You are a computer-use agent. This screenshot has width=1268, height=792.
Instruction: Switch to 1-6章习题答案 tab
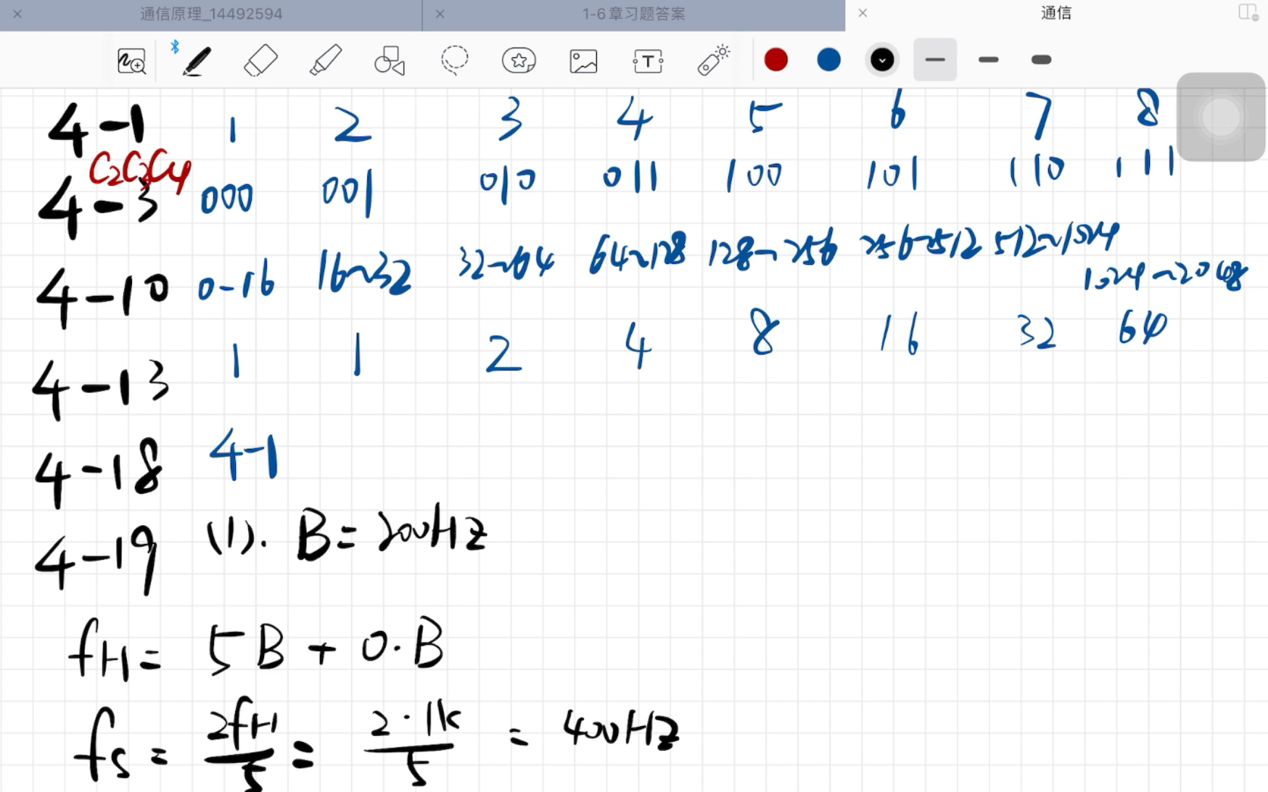pyautogui.click(x=634, y=14)
